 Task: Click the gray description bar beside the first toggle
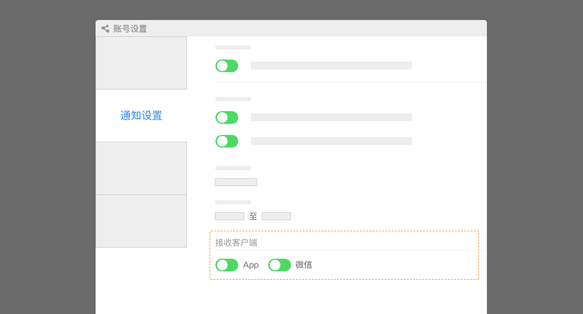(331, 66)
